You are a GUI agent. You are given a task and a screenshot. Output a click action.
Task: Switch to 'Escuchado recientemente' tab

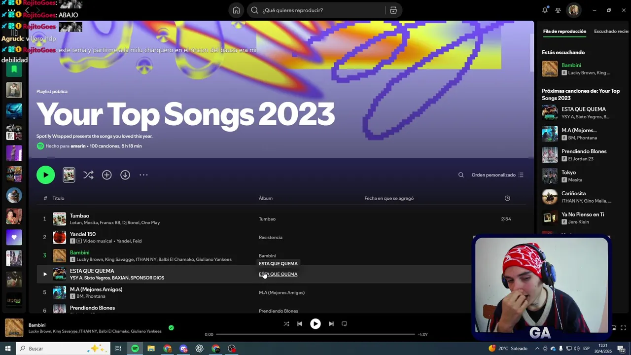611,32
